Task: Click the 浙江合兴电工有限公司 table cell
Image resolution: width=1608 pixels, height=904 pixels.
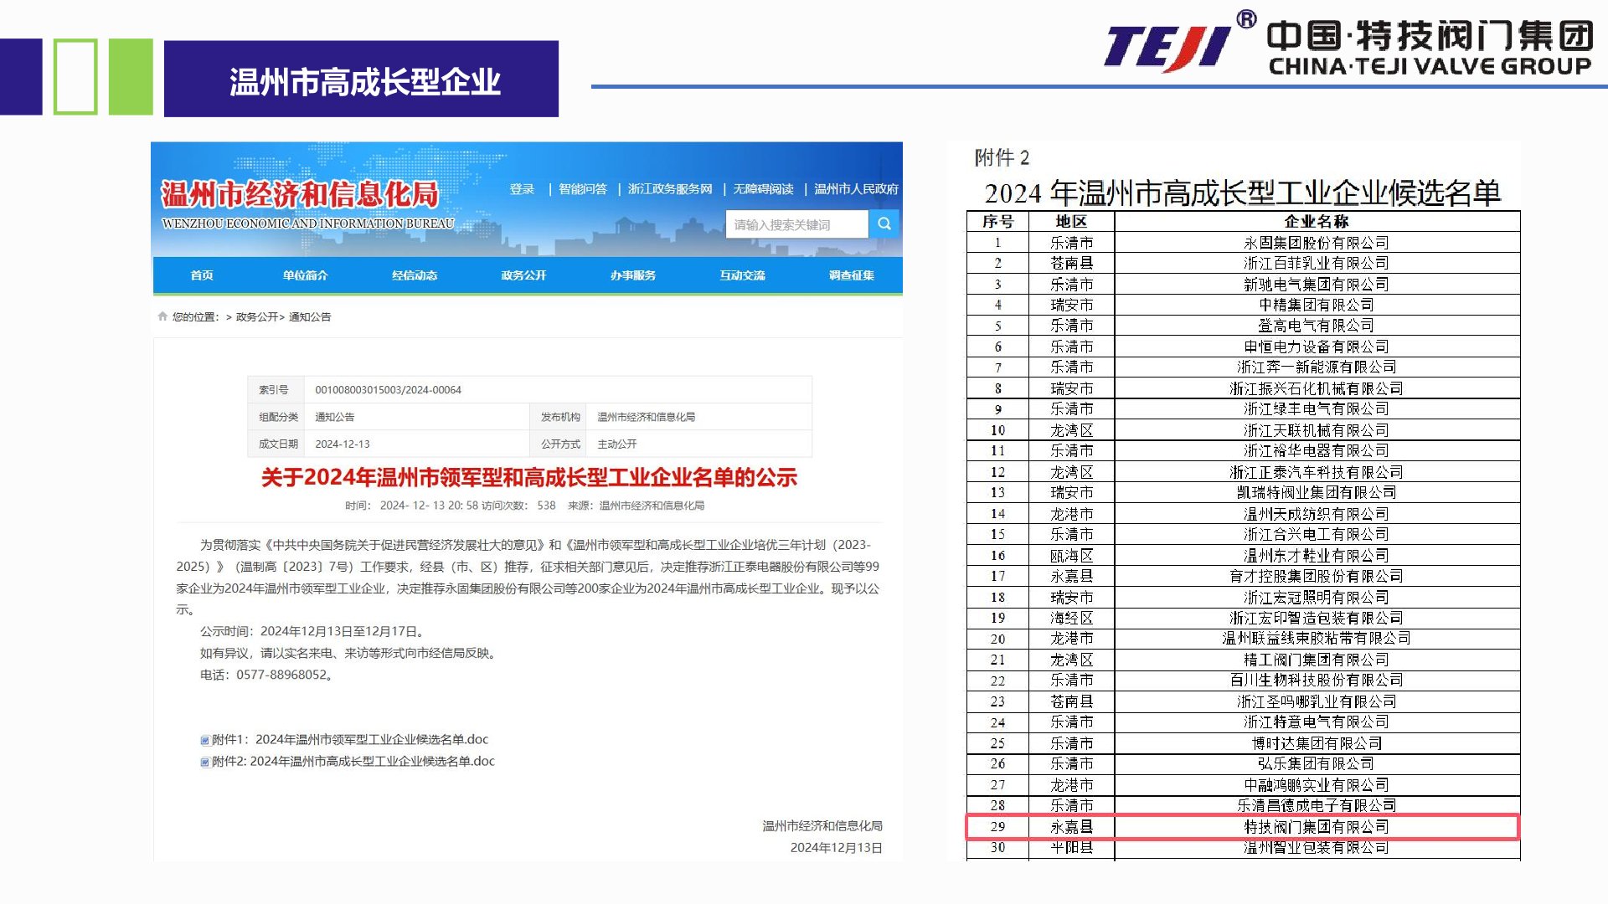Action: [x=1317, y=534]
